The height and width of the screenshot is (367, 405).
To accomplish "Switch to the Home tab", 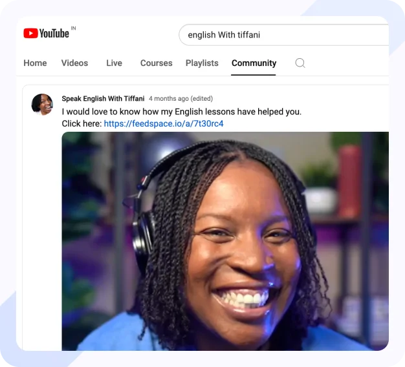I will coord(35,63).
